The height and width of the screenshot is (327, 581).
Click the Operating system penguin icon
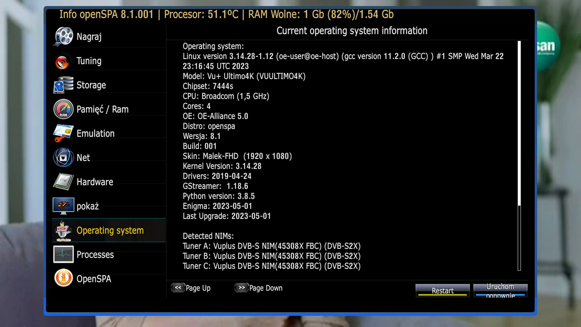[63, 231]
